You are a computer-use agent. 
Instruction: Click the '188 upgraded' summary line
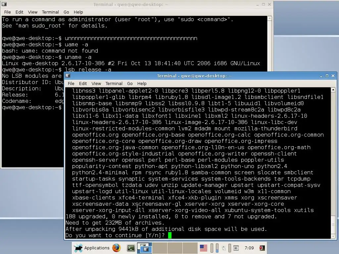[171, 216]
